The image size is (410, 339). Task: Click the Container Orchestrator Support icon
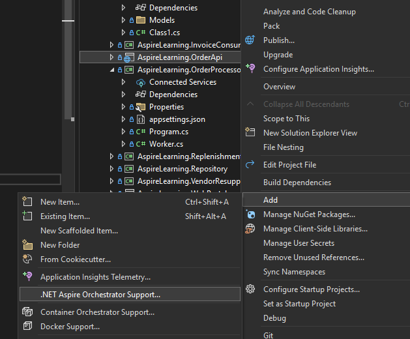click(x=27, y=312)
